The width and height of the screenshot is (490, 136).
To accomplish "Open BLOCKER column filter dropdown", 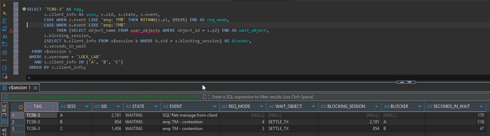I will [x=420, y=106].
